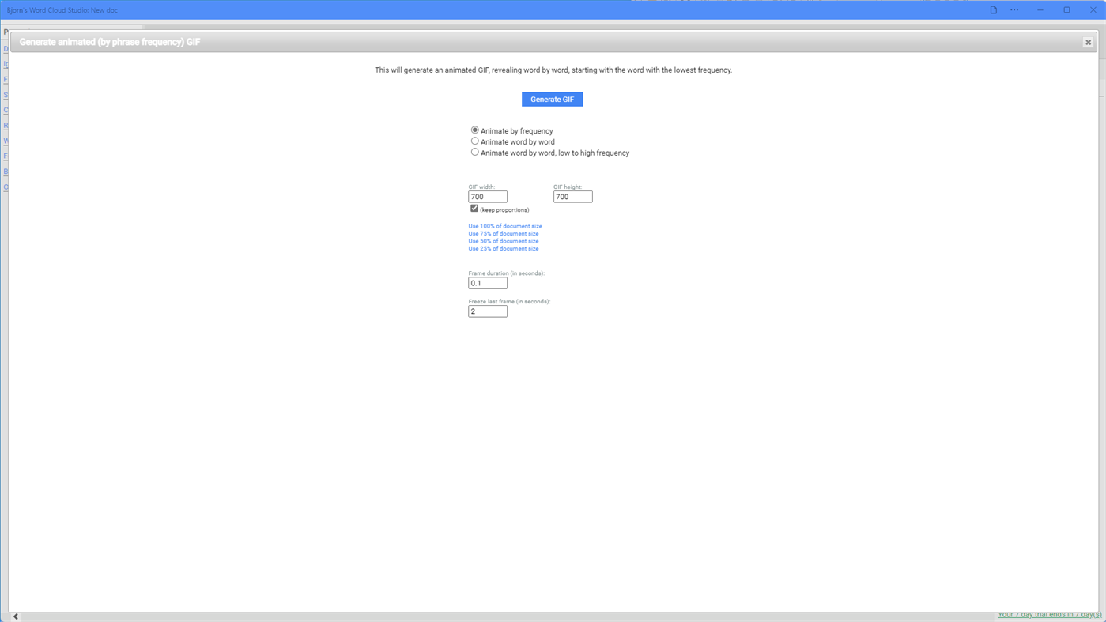Open the ellipsis overflow menu in title bar
The image size is (1106, 622).
(x=1014, y=9)
